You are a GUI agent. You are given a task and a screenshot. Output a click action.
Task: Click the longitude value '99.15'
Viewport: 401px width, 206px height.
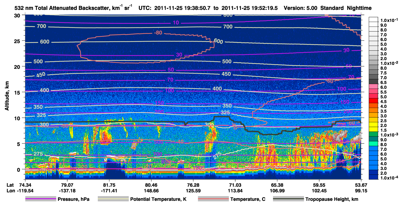pos(361,191)
